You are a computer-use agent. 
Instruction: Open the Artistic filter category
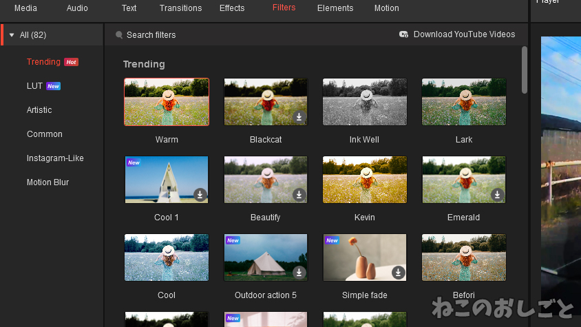click(39, 110)
